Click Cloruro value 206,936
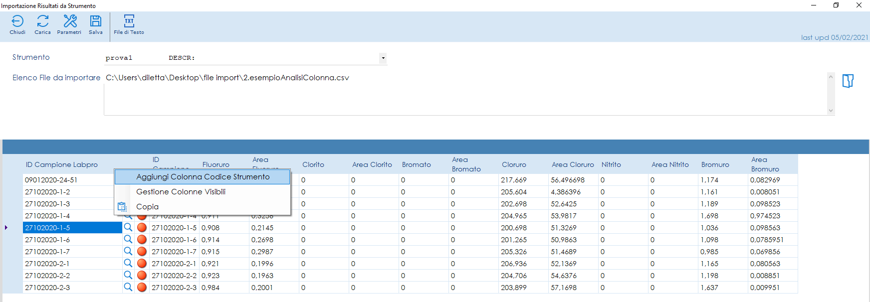870x302 pixels. click(x=523, y=264)
